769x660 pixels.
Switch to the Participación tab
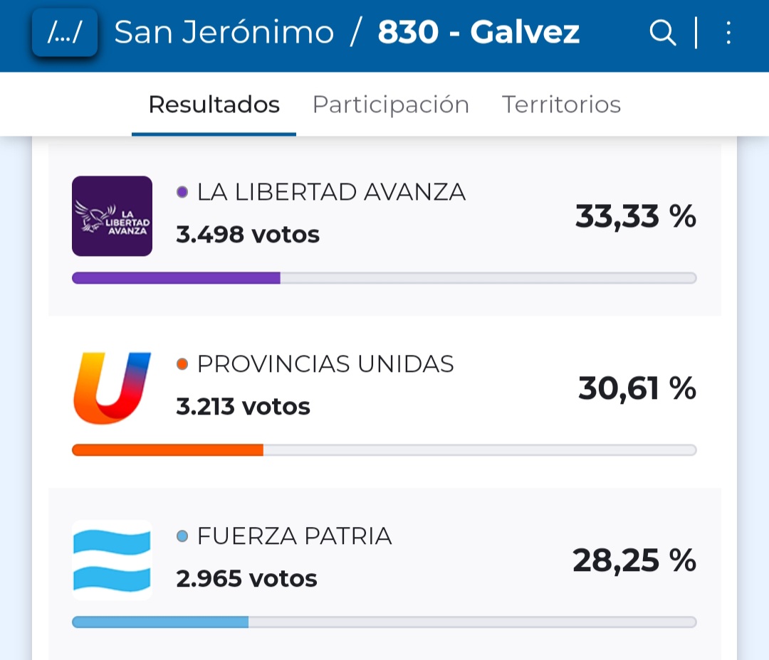point(390,105)
